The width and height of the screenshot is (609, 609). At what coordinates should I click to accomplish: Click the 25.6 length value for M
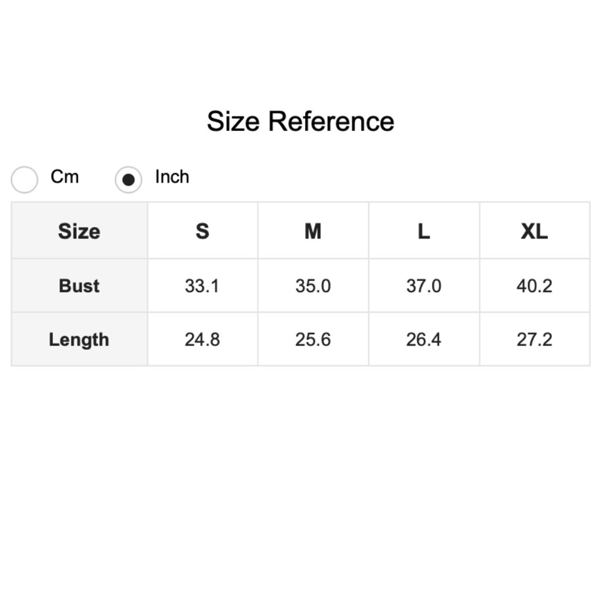tap(313, 339)
